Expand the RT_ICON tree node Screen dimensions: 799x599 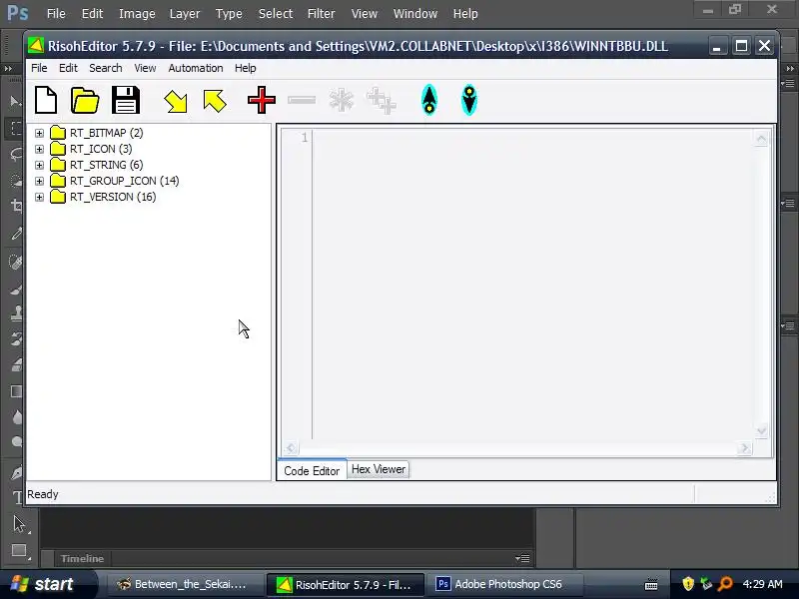[x=39, y=149]
